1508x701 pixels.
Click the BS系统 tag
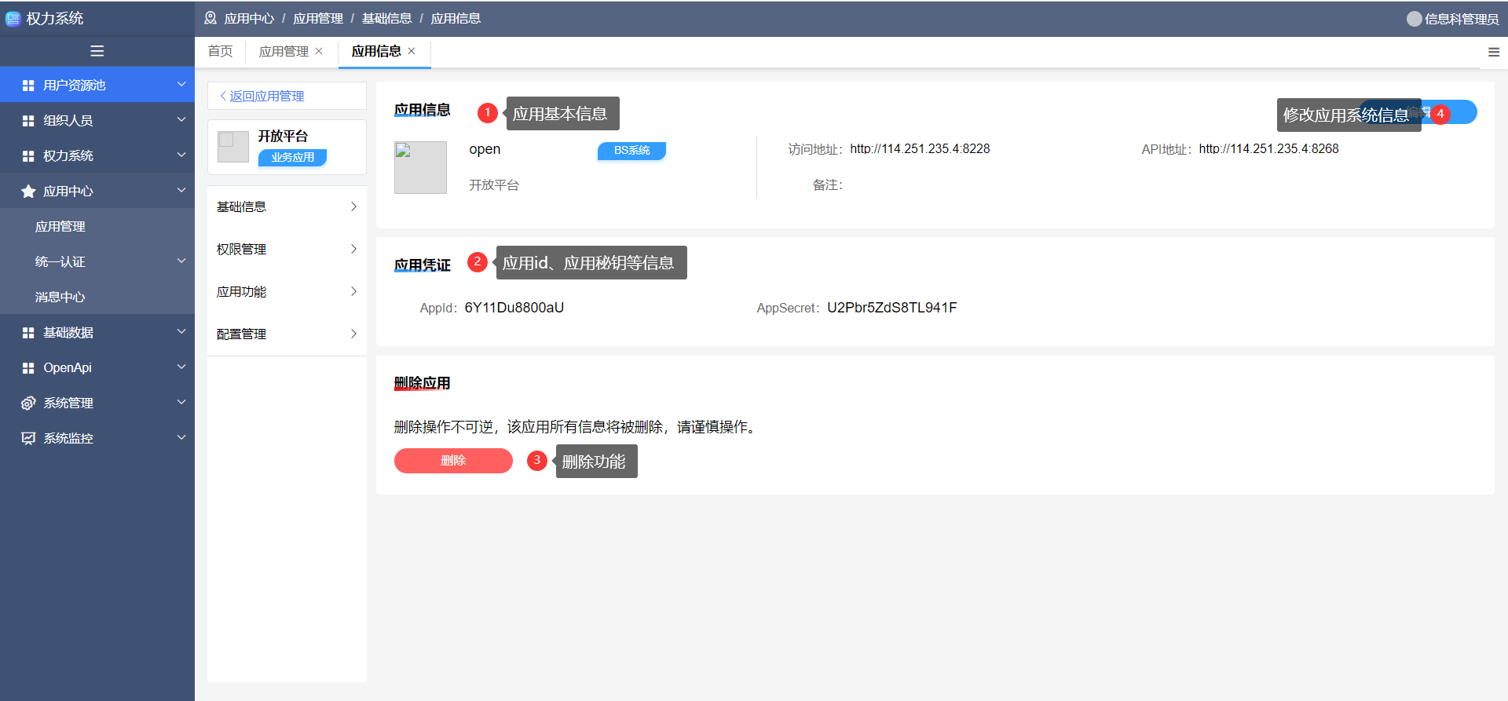pos(631,150)
